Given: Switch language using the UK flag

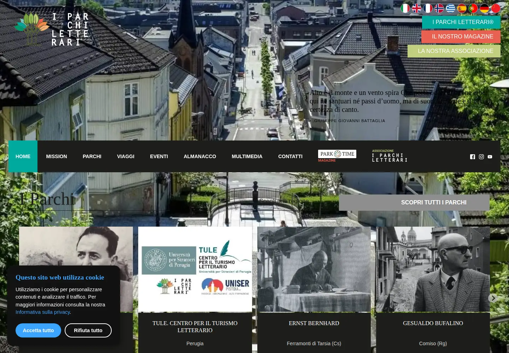Looking at the screenshot, I should coord(416,8).
